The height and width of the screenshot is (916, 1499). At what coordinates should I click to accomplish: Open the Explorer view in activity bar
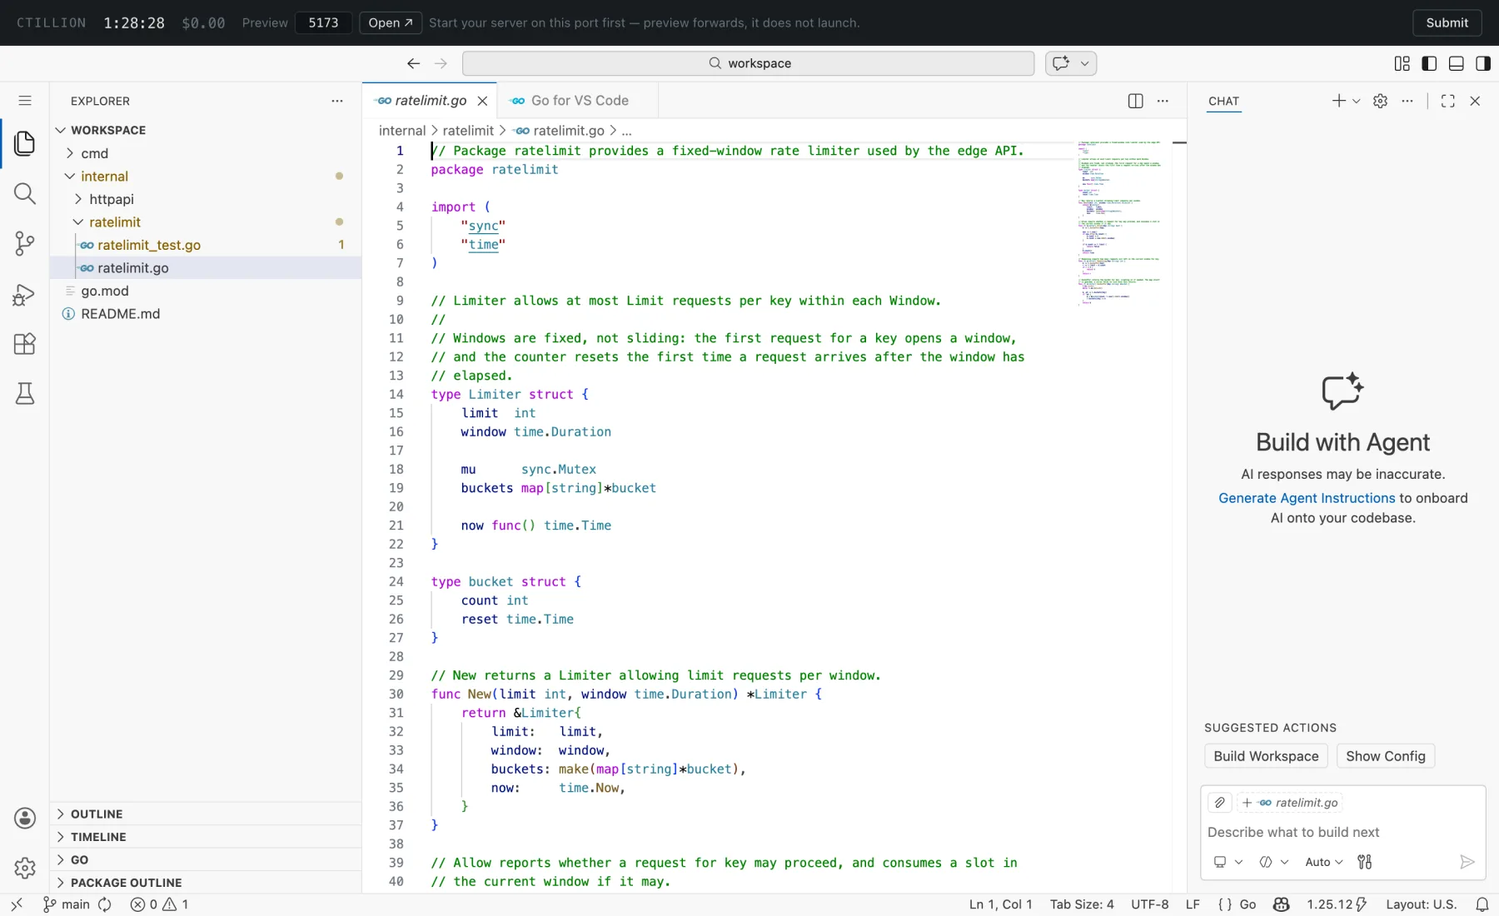click(25, 143)
